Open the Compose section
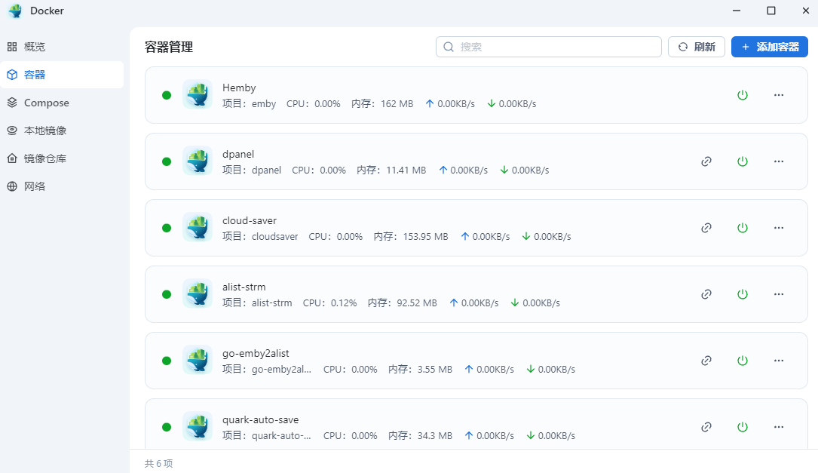 62,103
